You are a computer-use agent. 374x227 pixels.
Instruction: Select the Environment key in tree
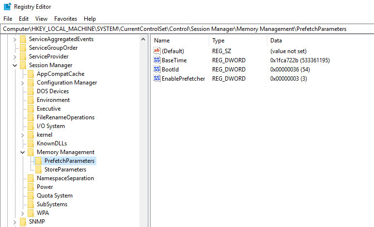point(53,100)
